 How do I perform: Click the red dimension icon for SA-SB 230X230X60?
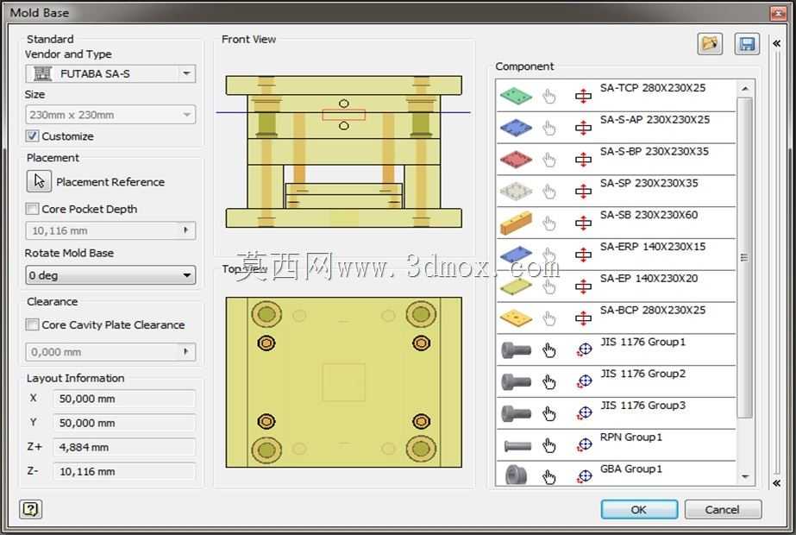pyautogui.click(x=583, y=223)
